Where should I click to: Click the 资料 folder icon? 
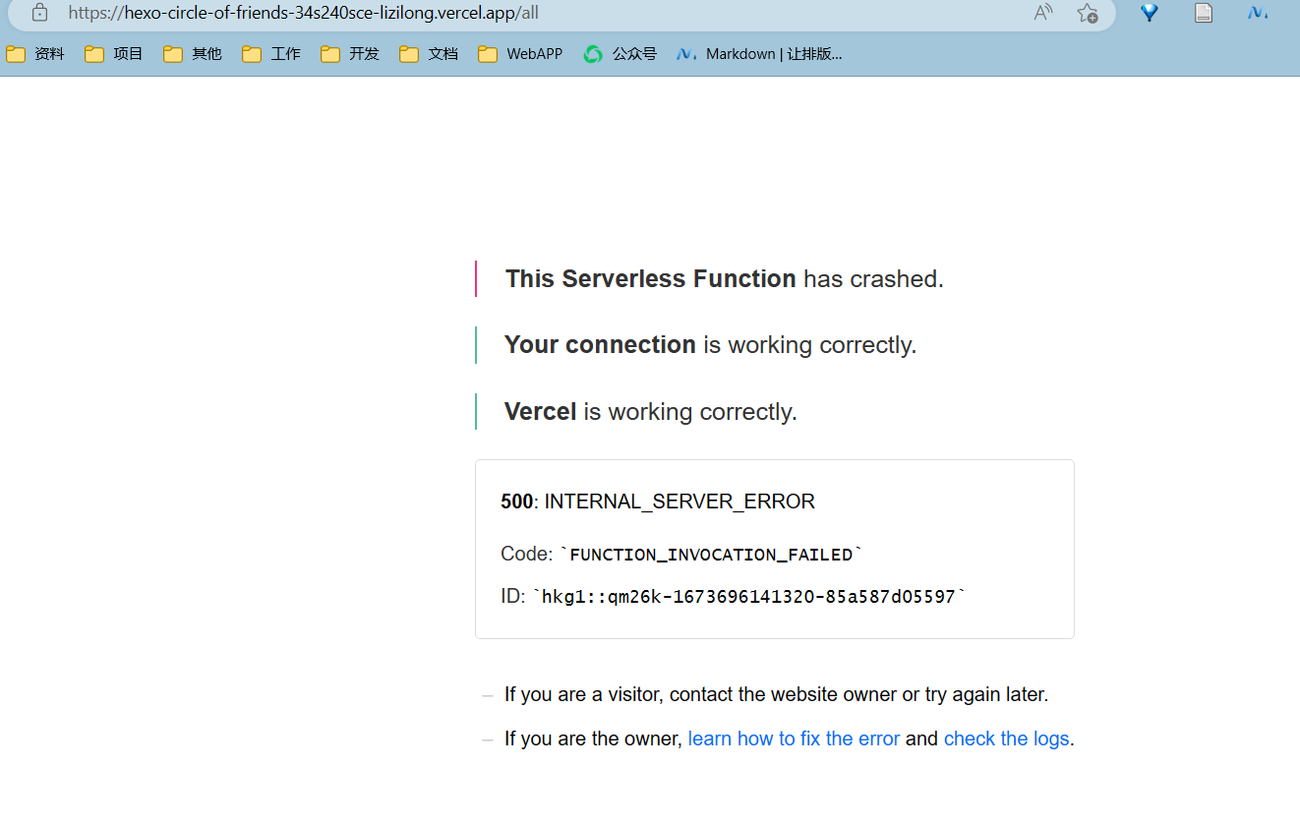click(x=16, y=53)
